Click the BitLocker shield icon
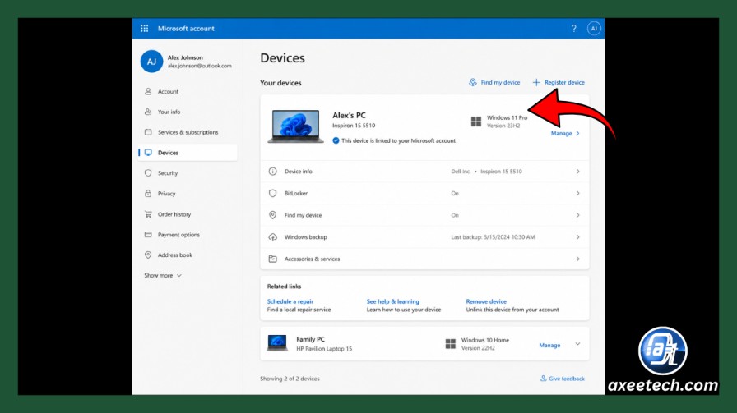 point(272,193)
